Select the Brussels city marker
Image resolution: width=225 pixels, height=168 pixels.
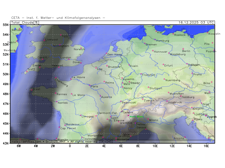click(x=107, y=66)
